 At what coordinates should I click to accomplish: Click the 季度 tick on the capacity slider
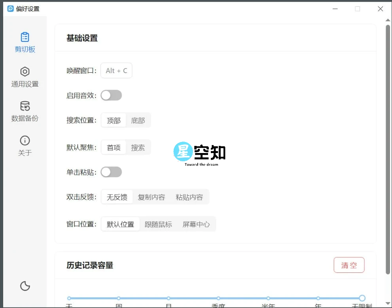click(x=218, y=299)
